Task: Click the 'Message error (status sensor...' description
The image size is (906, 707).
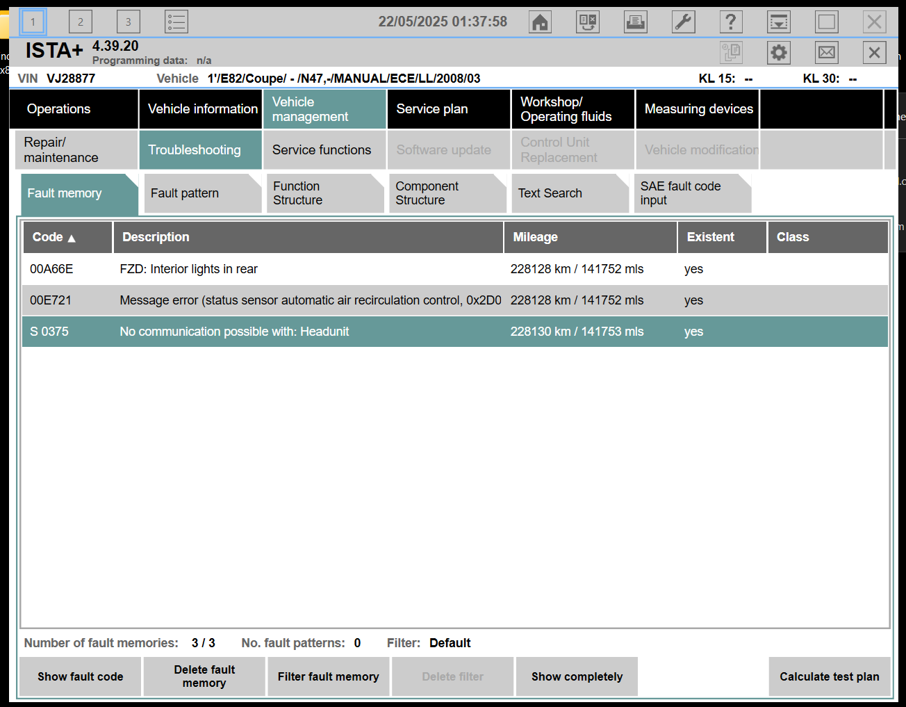Action: 311,300
